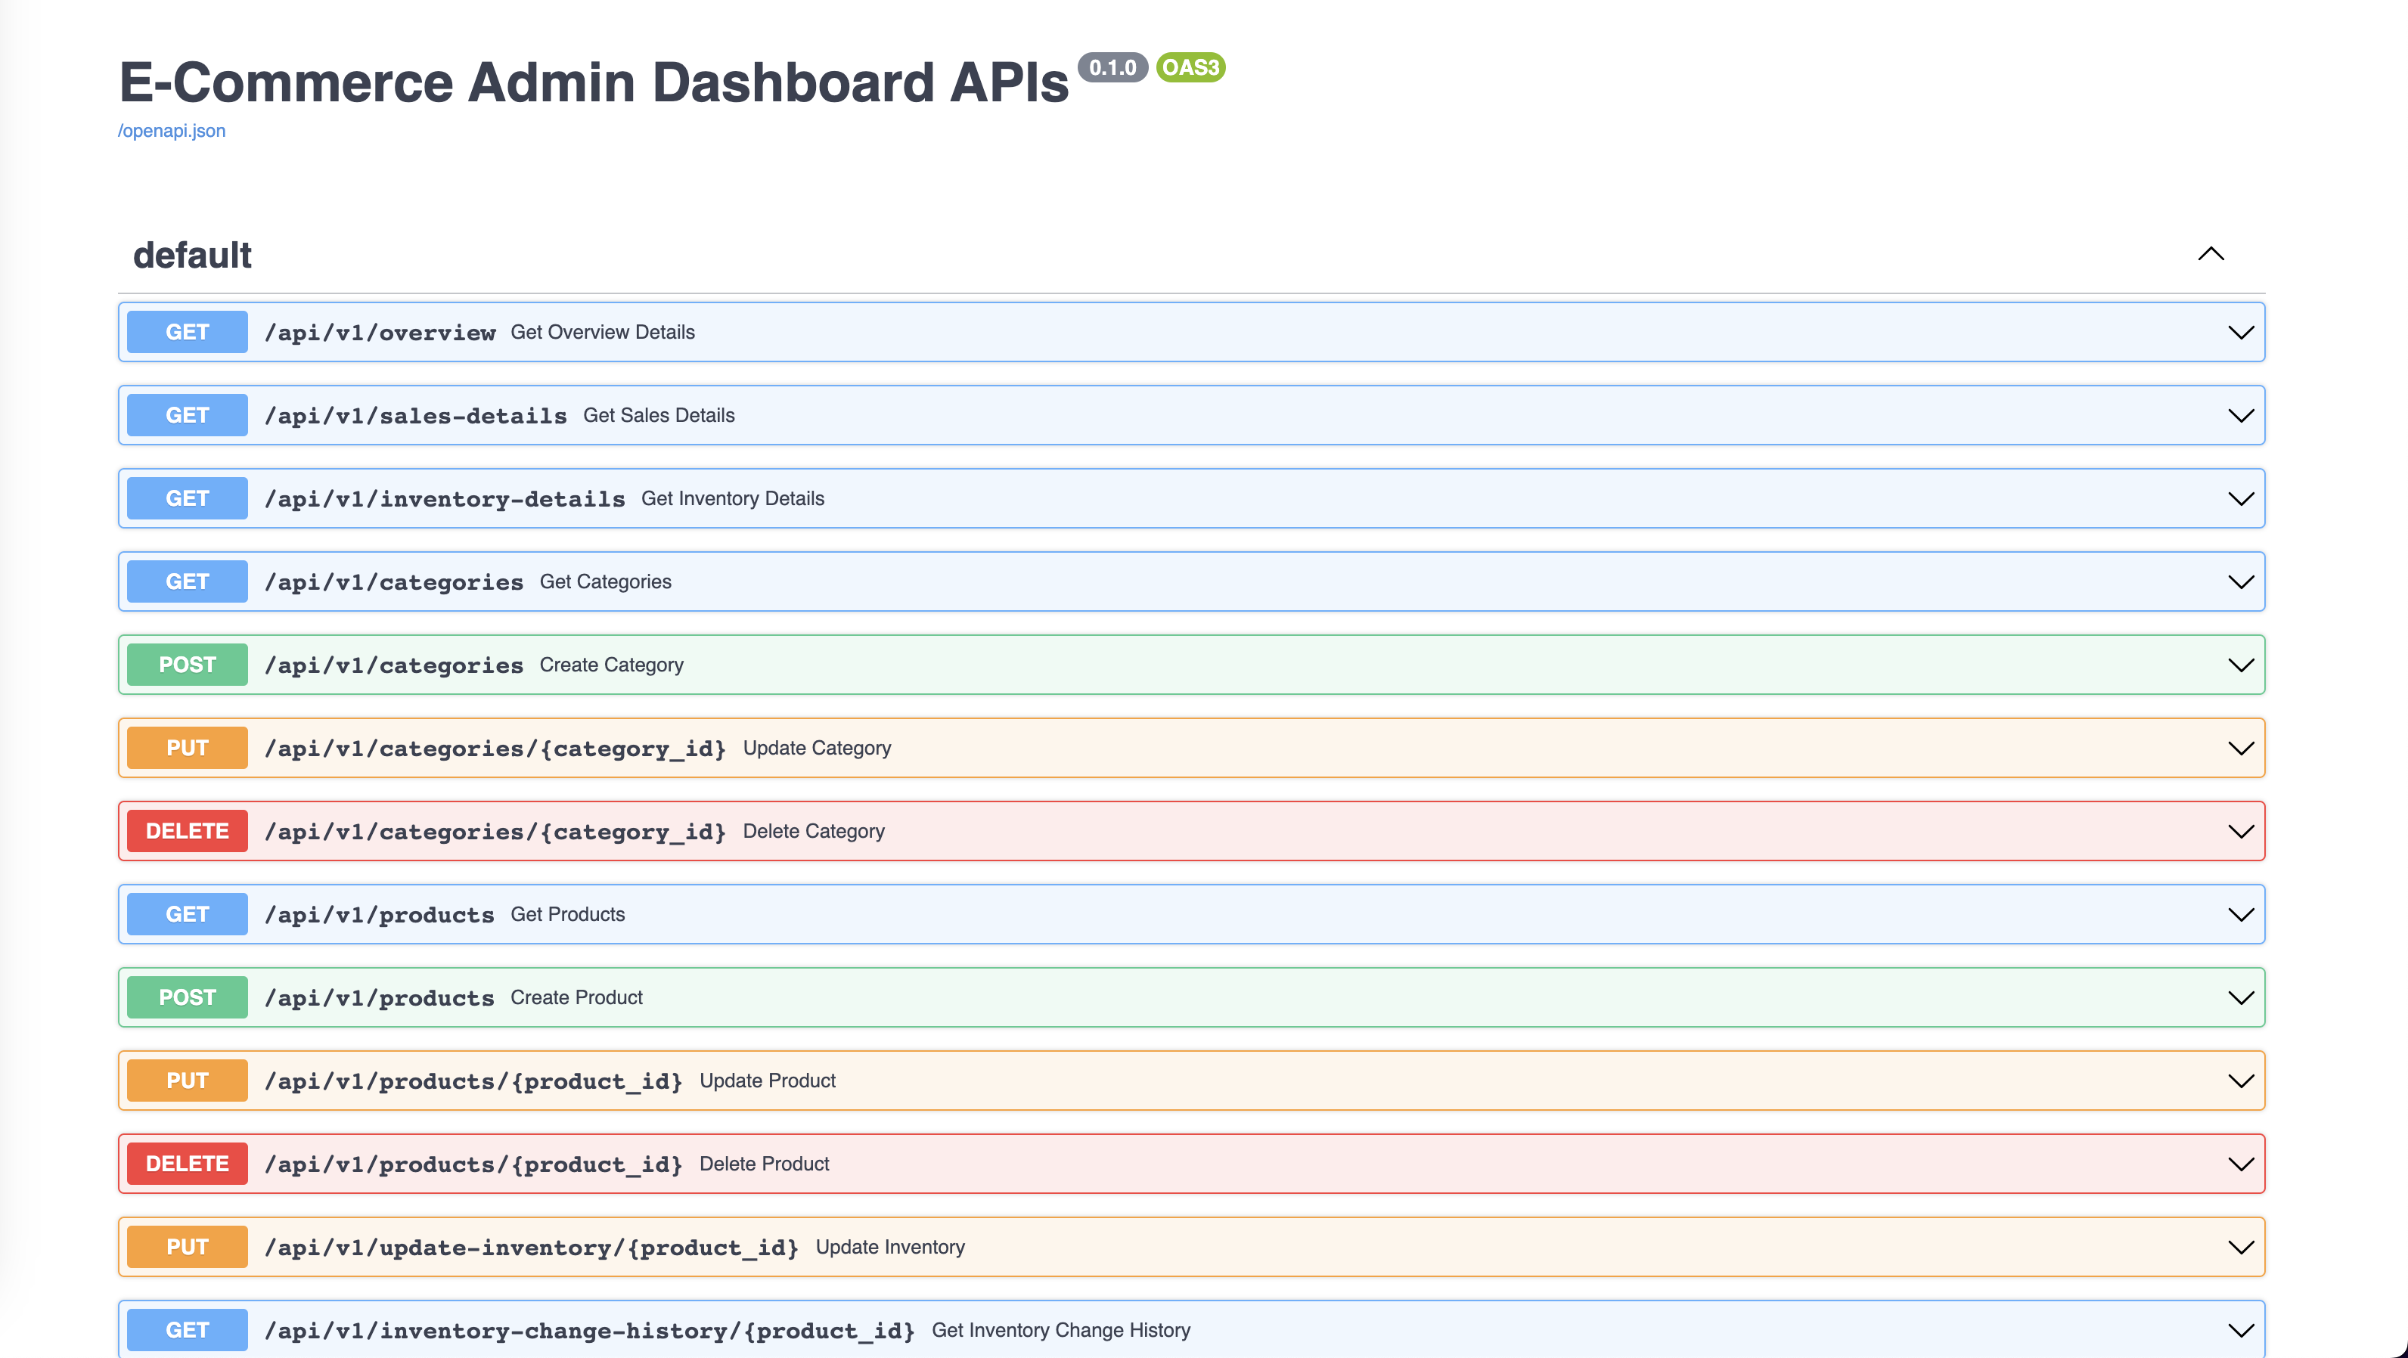Viewport: 2408px width, 1358px height.
Task: Open the /openapi.json link
Action: 172,131
